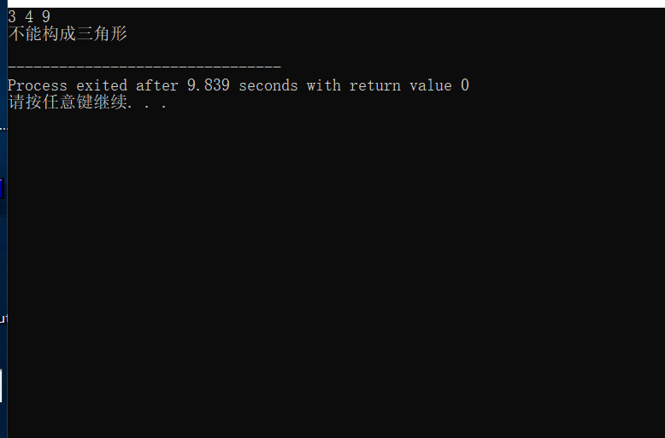Screen dimensions: 665x438
Task: Click the digit 9 in the input line
Action: click(46, 16)
